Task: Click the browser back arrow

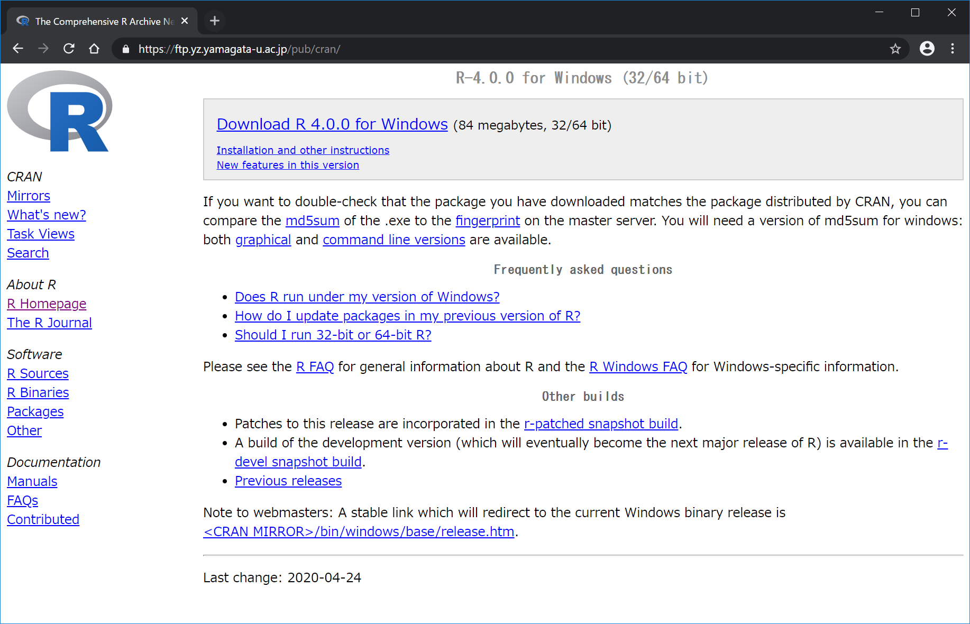Action: 18,49
